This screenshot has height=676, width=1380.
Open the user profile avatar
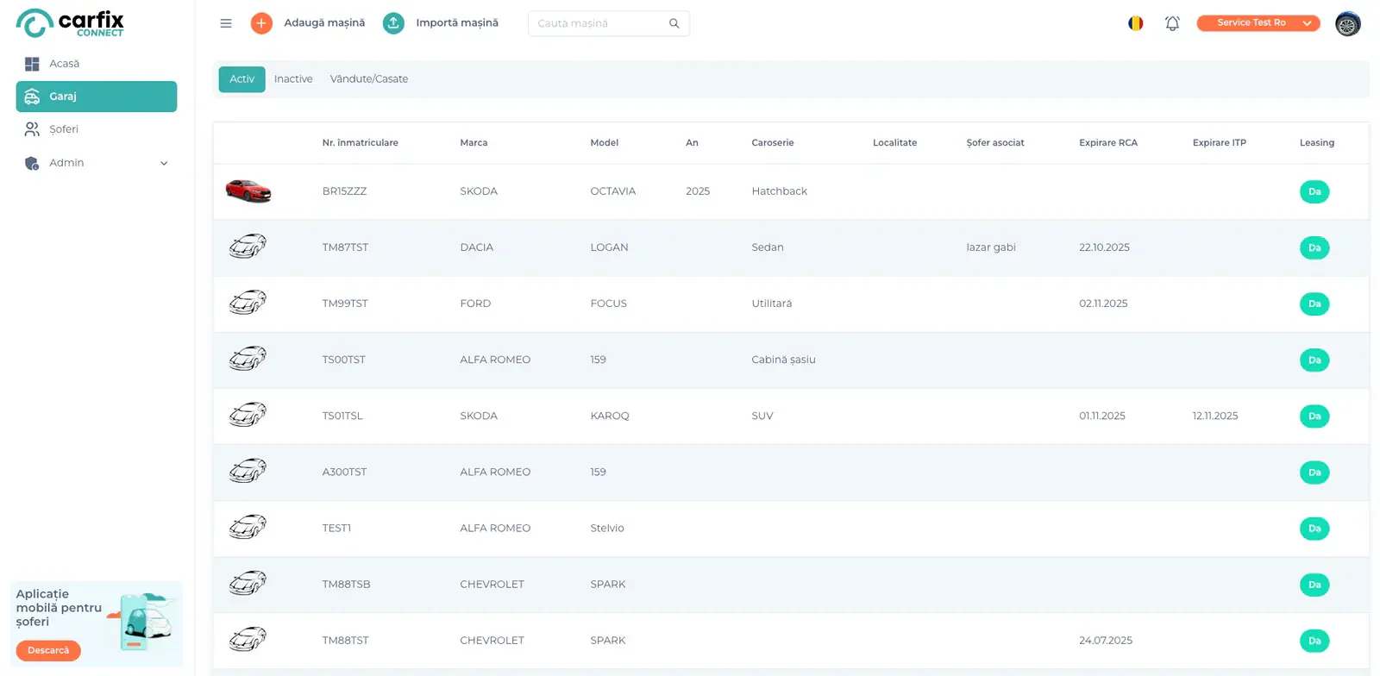click(x=1347, y=23)
